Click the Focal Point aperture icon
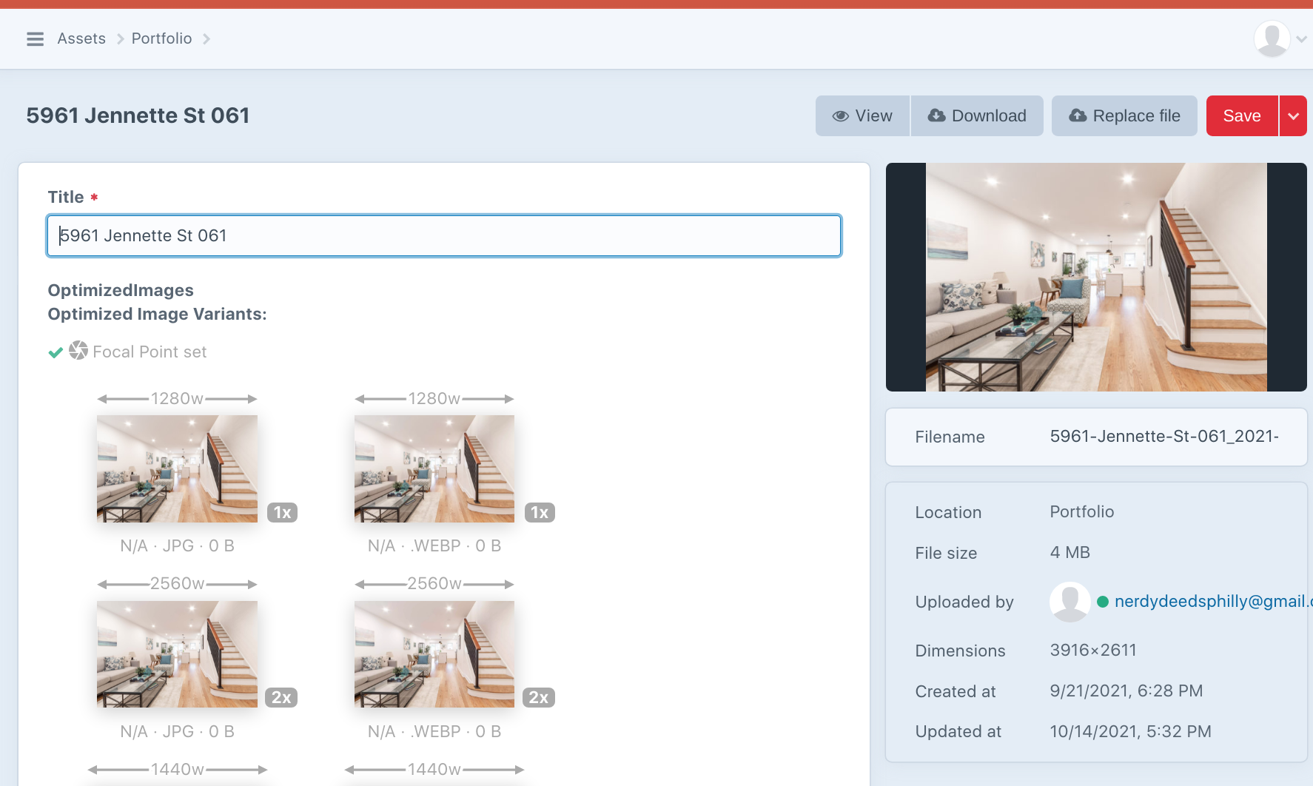Image resolution: width=1313 pixels, height=786 pixels. pos(78,351)
